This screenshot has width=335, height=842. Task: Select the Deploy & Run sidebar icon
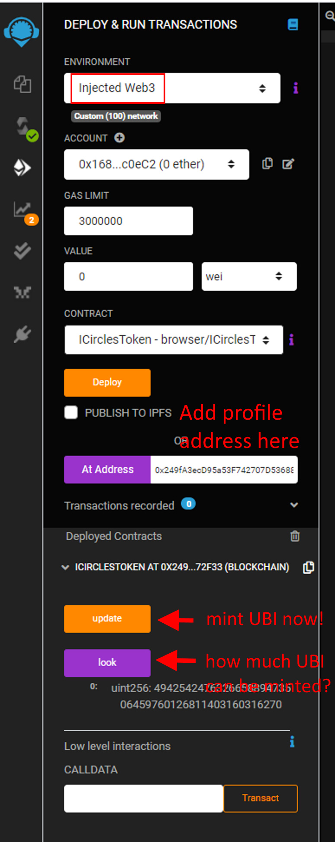[22, 168]
